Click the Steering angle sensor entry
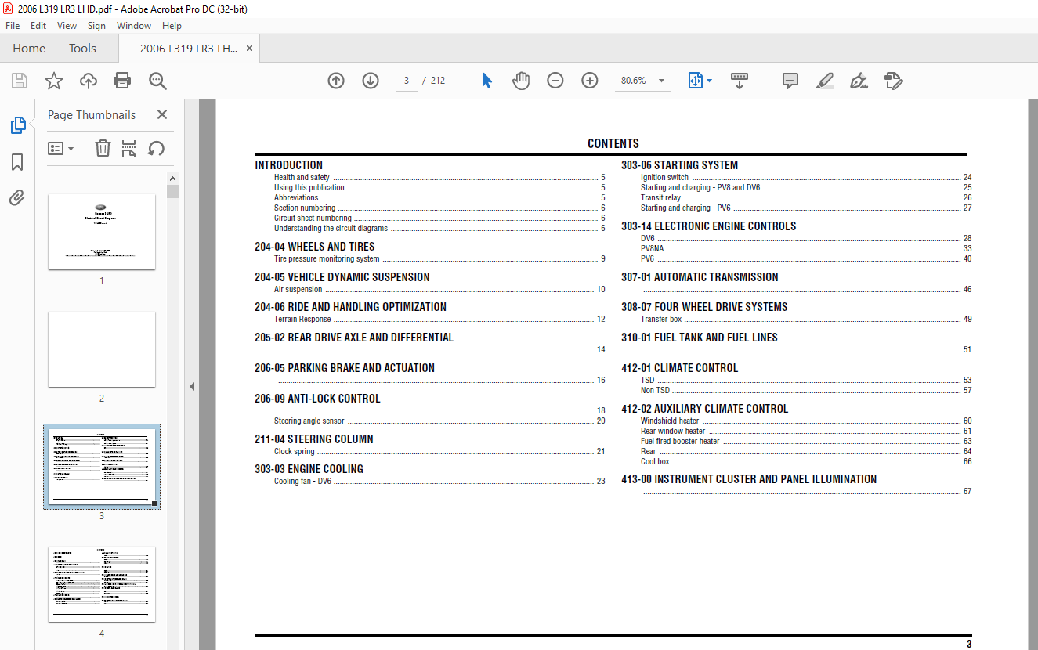This screenshot has height=650, width=1038. point(309,421)
